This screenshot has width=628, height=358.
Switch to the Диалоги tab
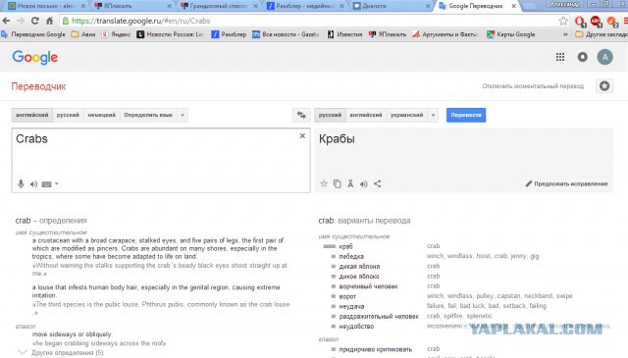click(392, 6)
